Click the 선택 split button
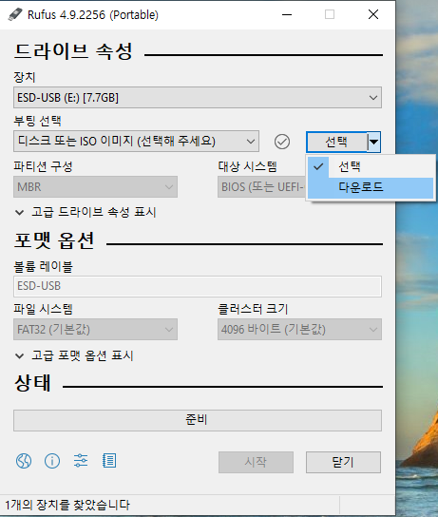438x517 pixels. [x=336, y=143]
